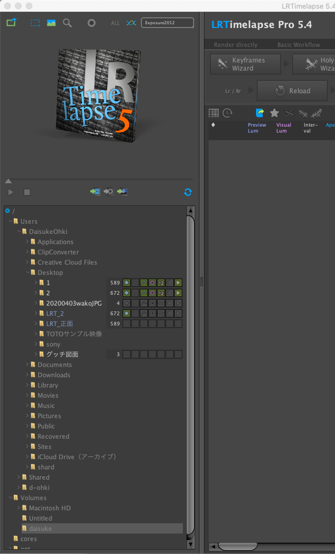Select the Pictures folder

tap(49, 416)
